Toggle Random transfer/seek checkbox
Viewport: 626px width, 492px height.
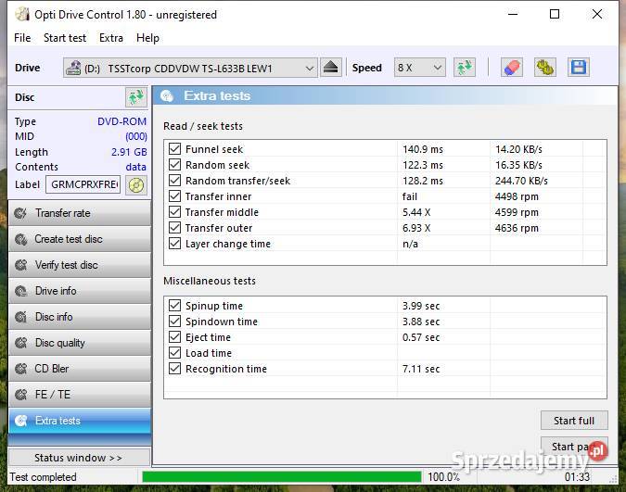(x=174, y=181)
